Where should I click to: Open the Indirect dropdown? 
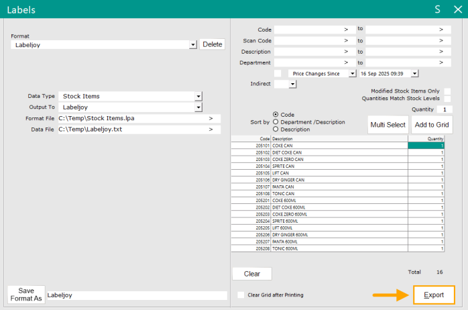coord(293,85)
